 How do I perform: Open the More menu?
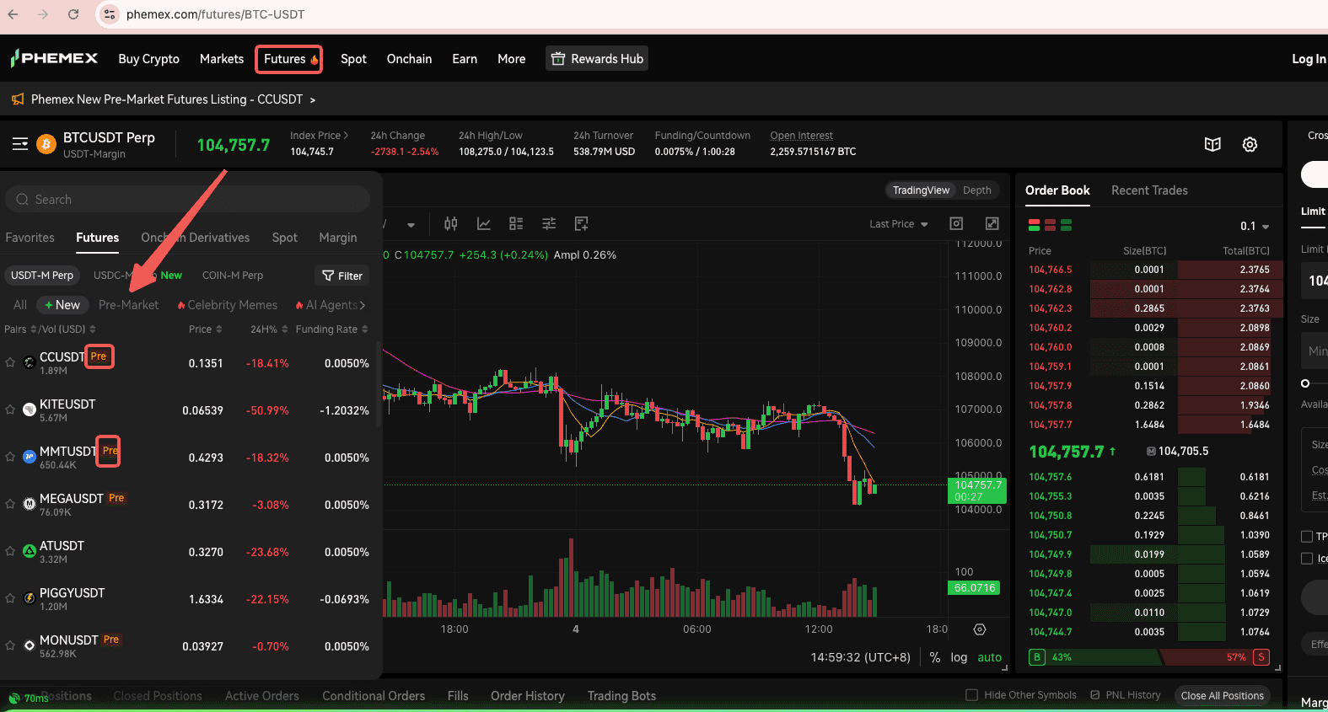(x=512, y=59)
